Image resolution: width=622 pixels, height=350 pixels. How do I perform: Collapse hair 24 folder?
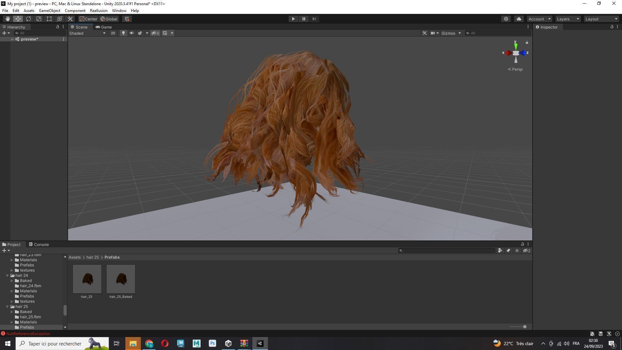[x=7, y=275]
